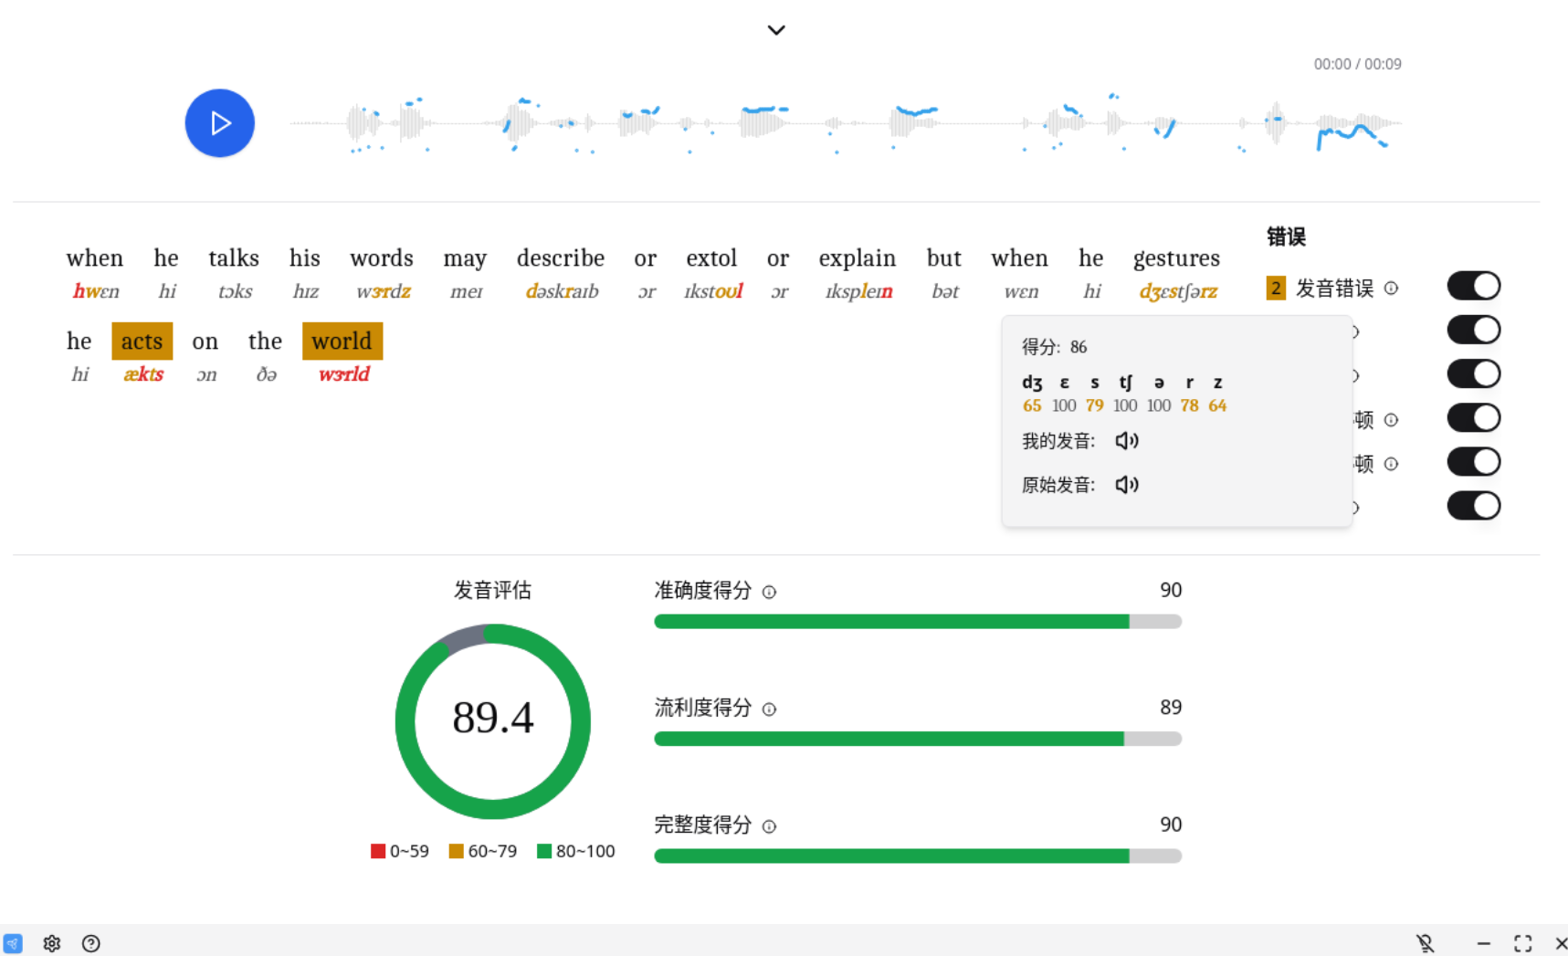Toggle the 发音错误 switch off
Viewport: 1568px width, 956px height.
click(1473, 286)
